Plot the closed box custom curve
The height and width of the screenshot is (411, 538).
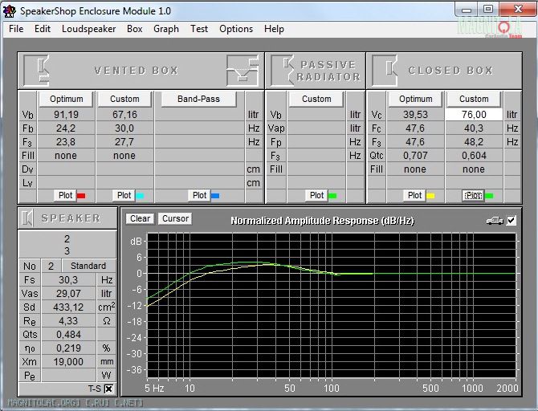coord(473,196)
